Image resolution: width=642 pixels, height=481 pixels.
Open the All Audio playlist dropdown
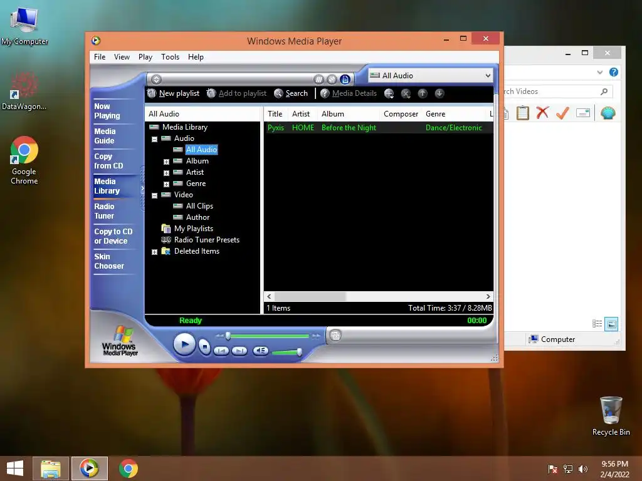tap(430, 75)
